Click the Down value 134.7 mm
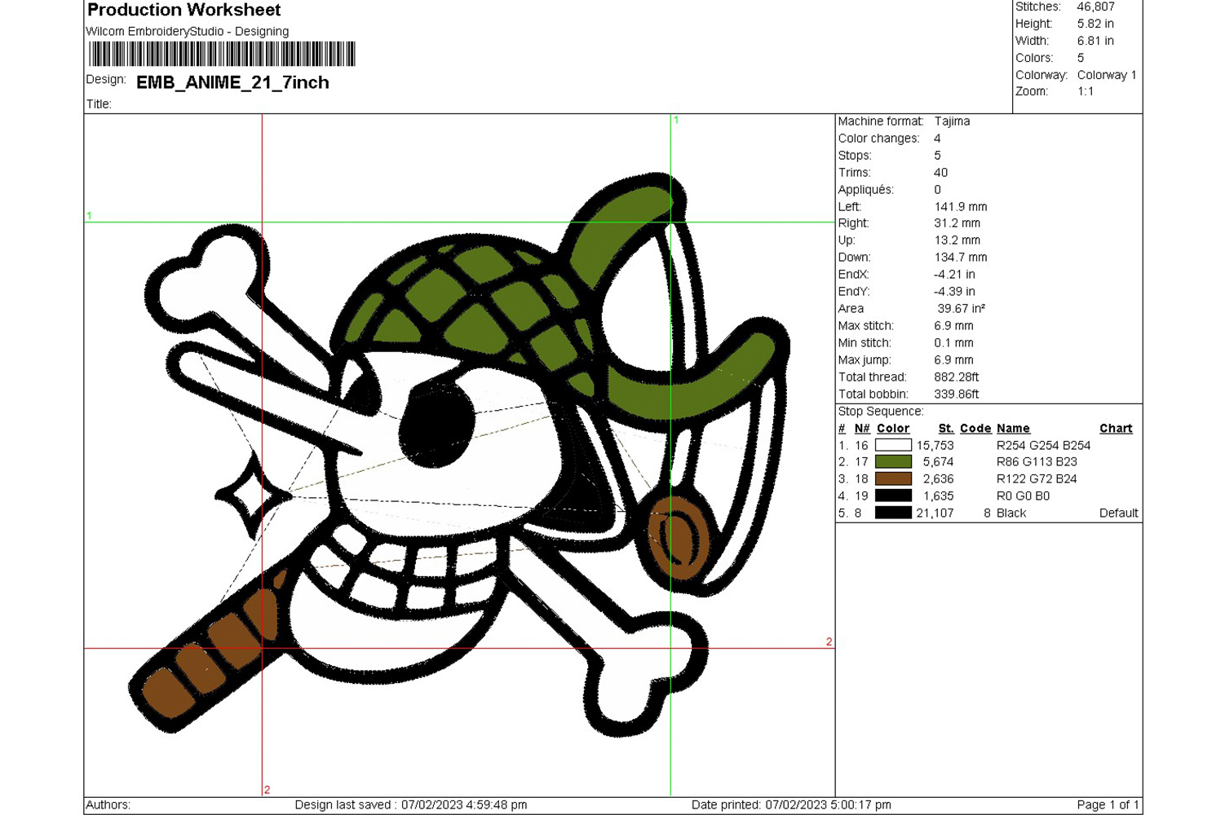This screenshot has width=1225, height=815. [x=961, y=257]
